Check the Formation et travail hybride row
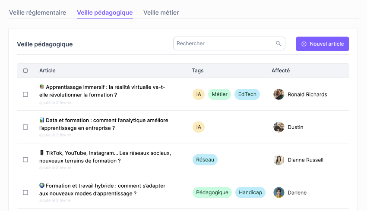367x211 pixels. click(25, 192)
